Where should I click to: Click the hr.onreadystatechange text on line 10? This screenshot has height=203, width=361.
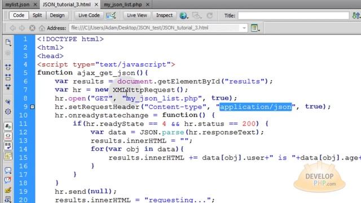click(102, 115)
